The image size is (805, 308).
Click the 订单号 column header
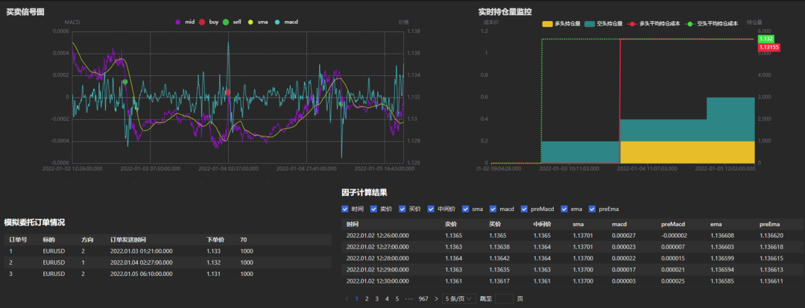pyautogui.click(x=17, y=239)
